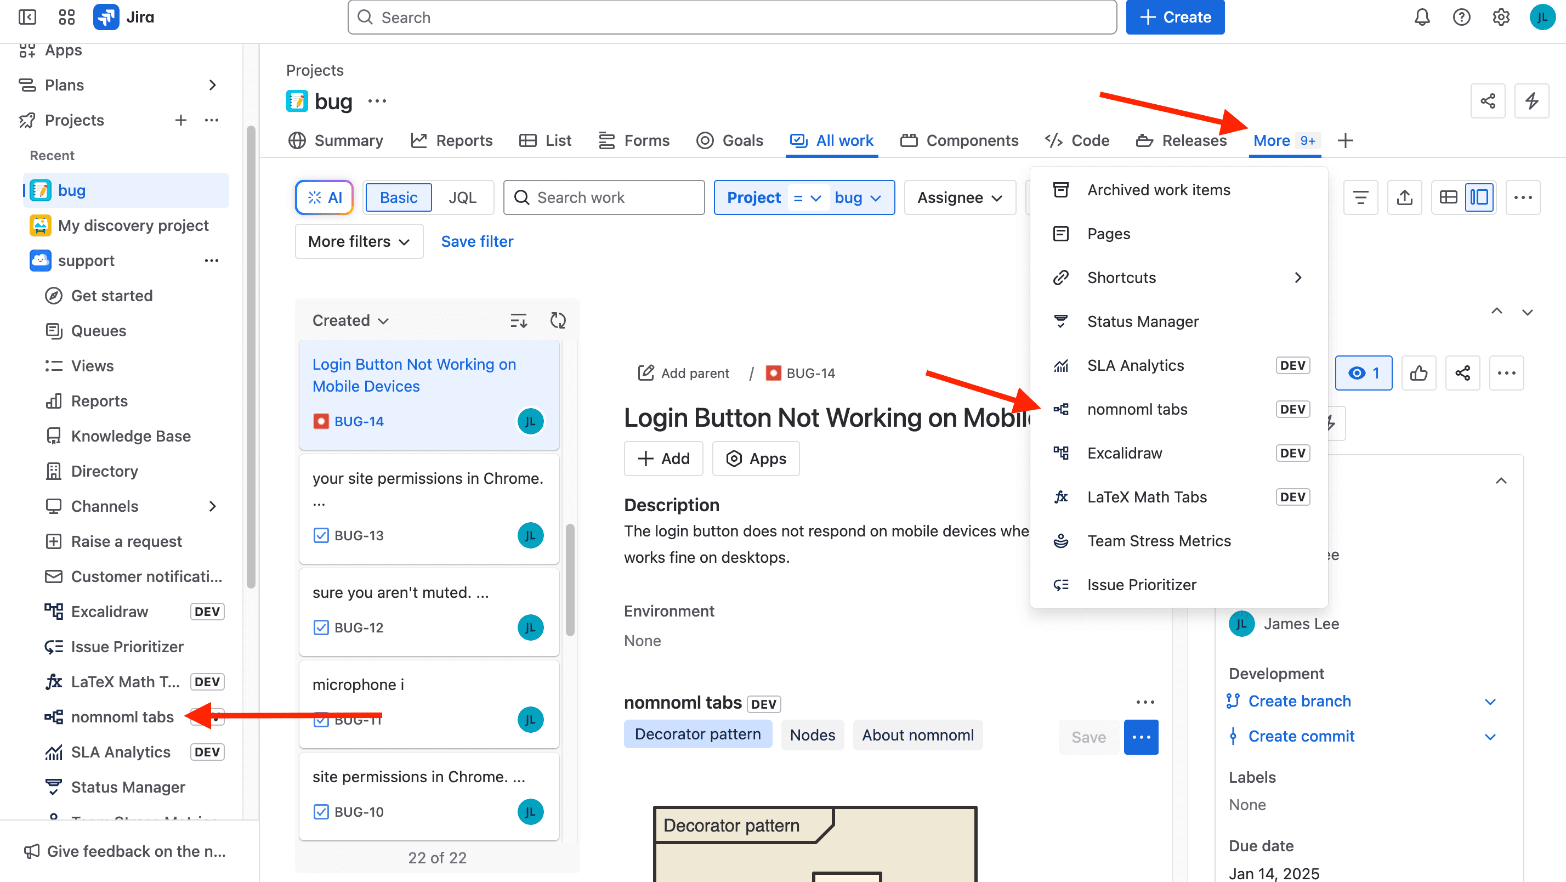The height and width of the screenshot is (882, 1566).
Task: Click Add parent breadcrumb
Action: 683,373
